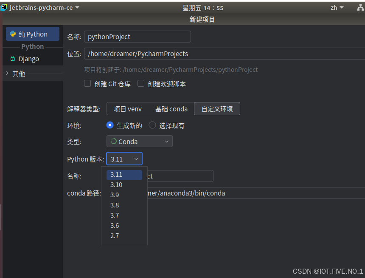Open the clock showing 星期五 14:55
This screenshot has width=365, height=278.
coord(203,8)
